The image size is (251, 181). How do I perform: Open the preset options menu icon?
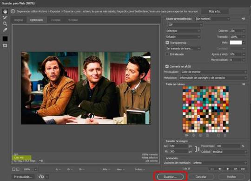[x=243, y=19]
